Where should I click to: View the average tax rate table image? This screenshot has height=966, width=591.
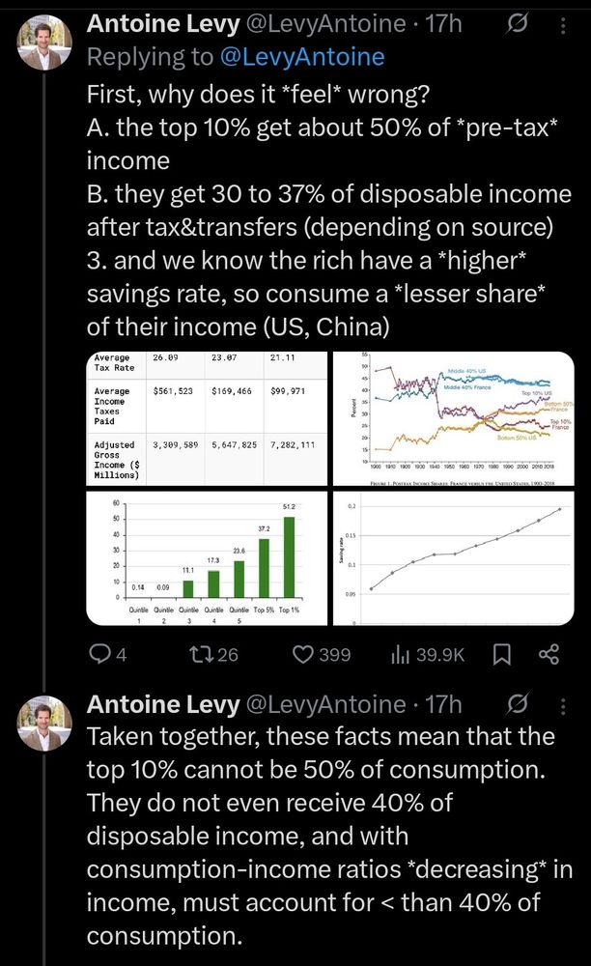coord(207,418)
